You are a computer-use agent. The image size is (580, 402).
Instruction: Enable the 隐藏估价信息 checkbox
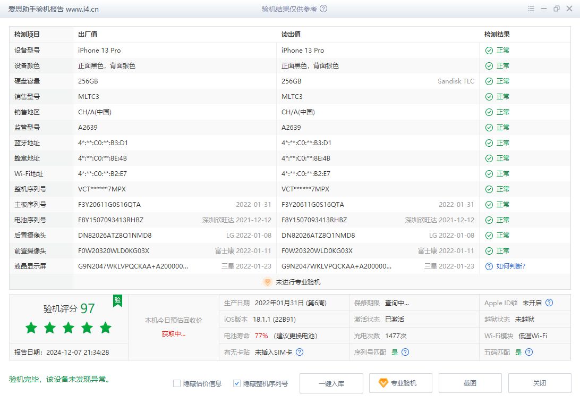(x=176, y=383)
